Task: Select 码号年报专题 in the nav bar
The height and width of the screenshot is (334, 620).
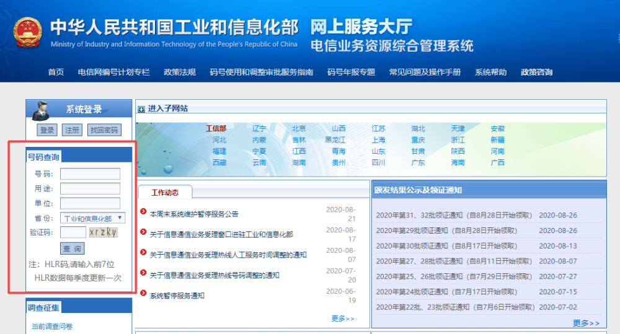Action: pos(351,72)
